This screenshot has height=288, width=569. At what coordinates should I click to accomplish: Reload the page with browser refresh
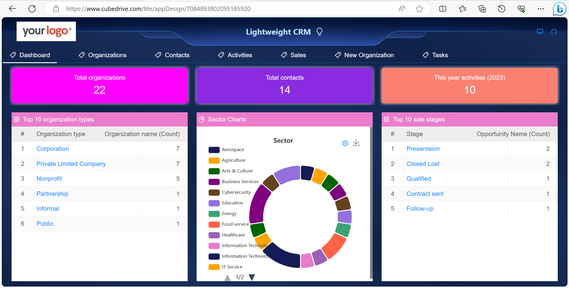pos(32,9)
